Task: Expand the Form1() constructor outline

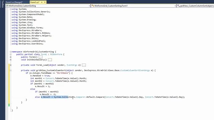Action: (x=10, y=57)
